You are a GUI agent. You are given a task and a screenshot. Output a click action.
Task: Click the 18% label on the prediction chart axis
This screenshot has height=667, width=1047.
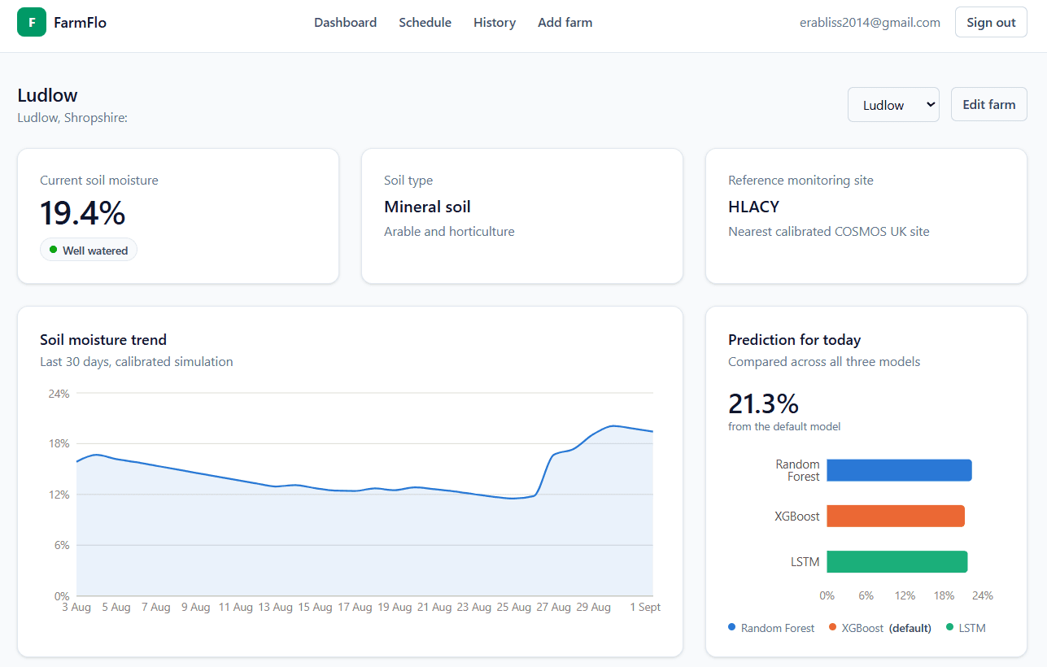pos(944,595)
